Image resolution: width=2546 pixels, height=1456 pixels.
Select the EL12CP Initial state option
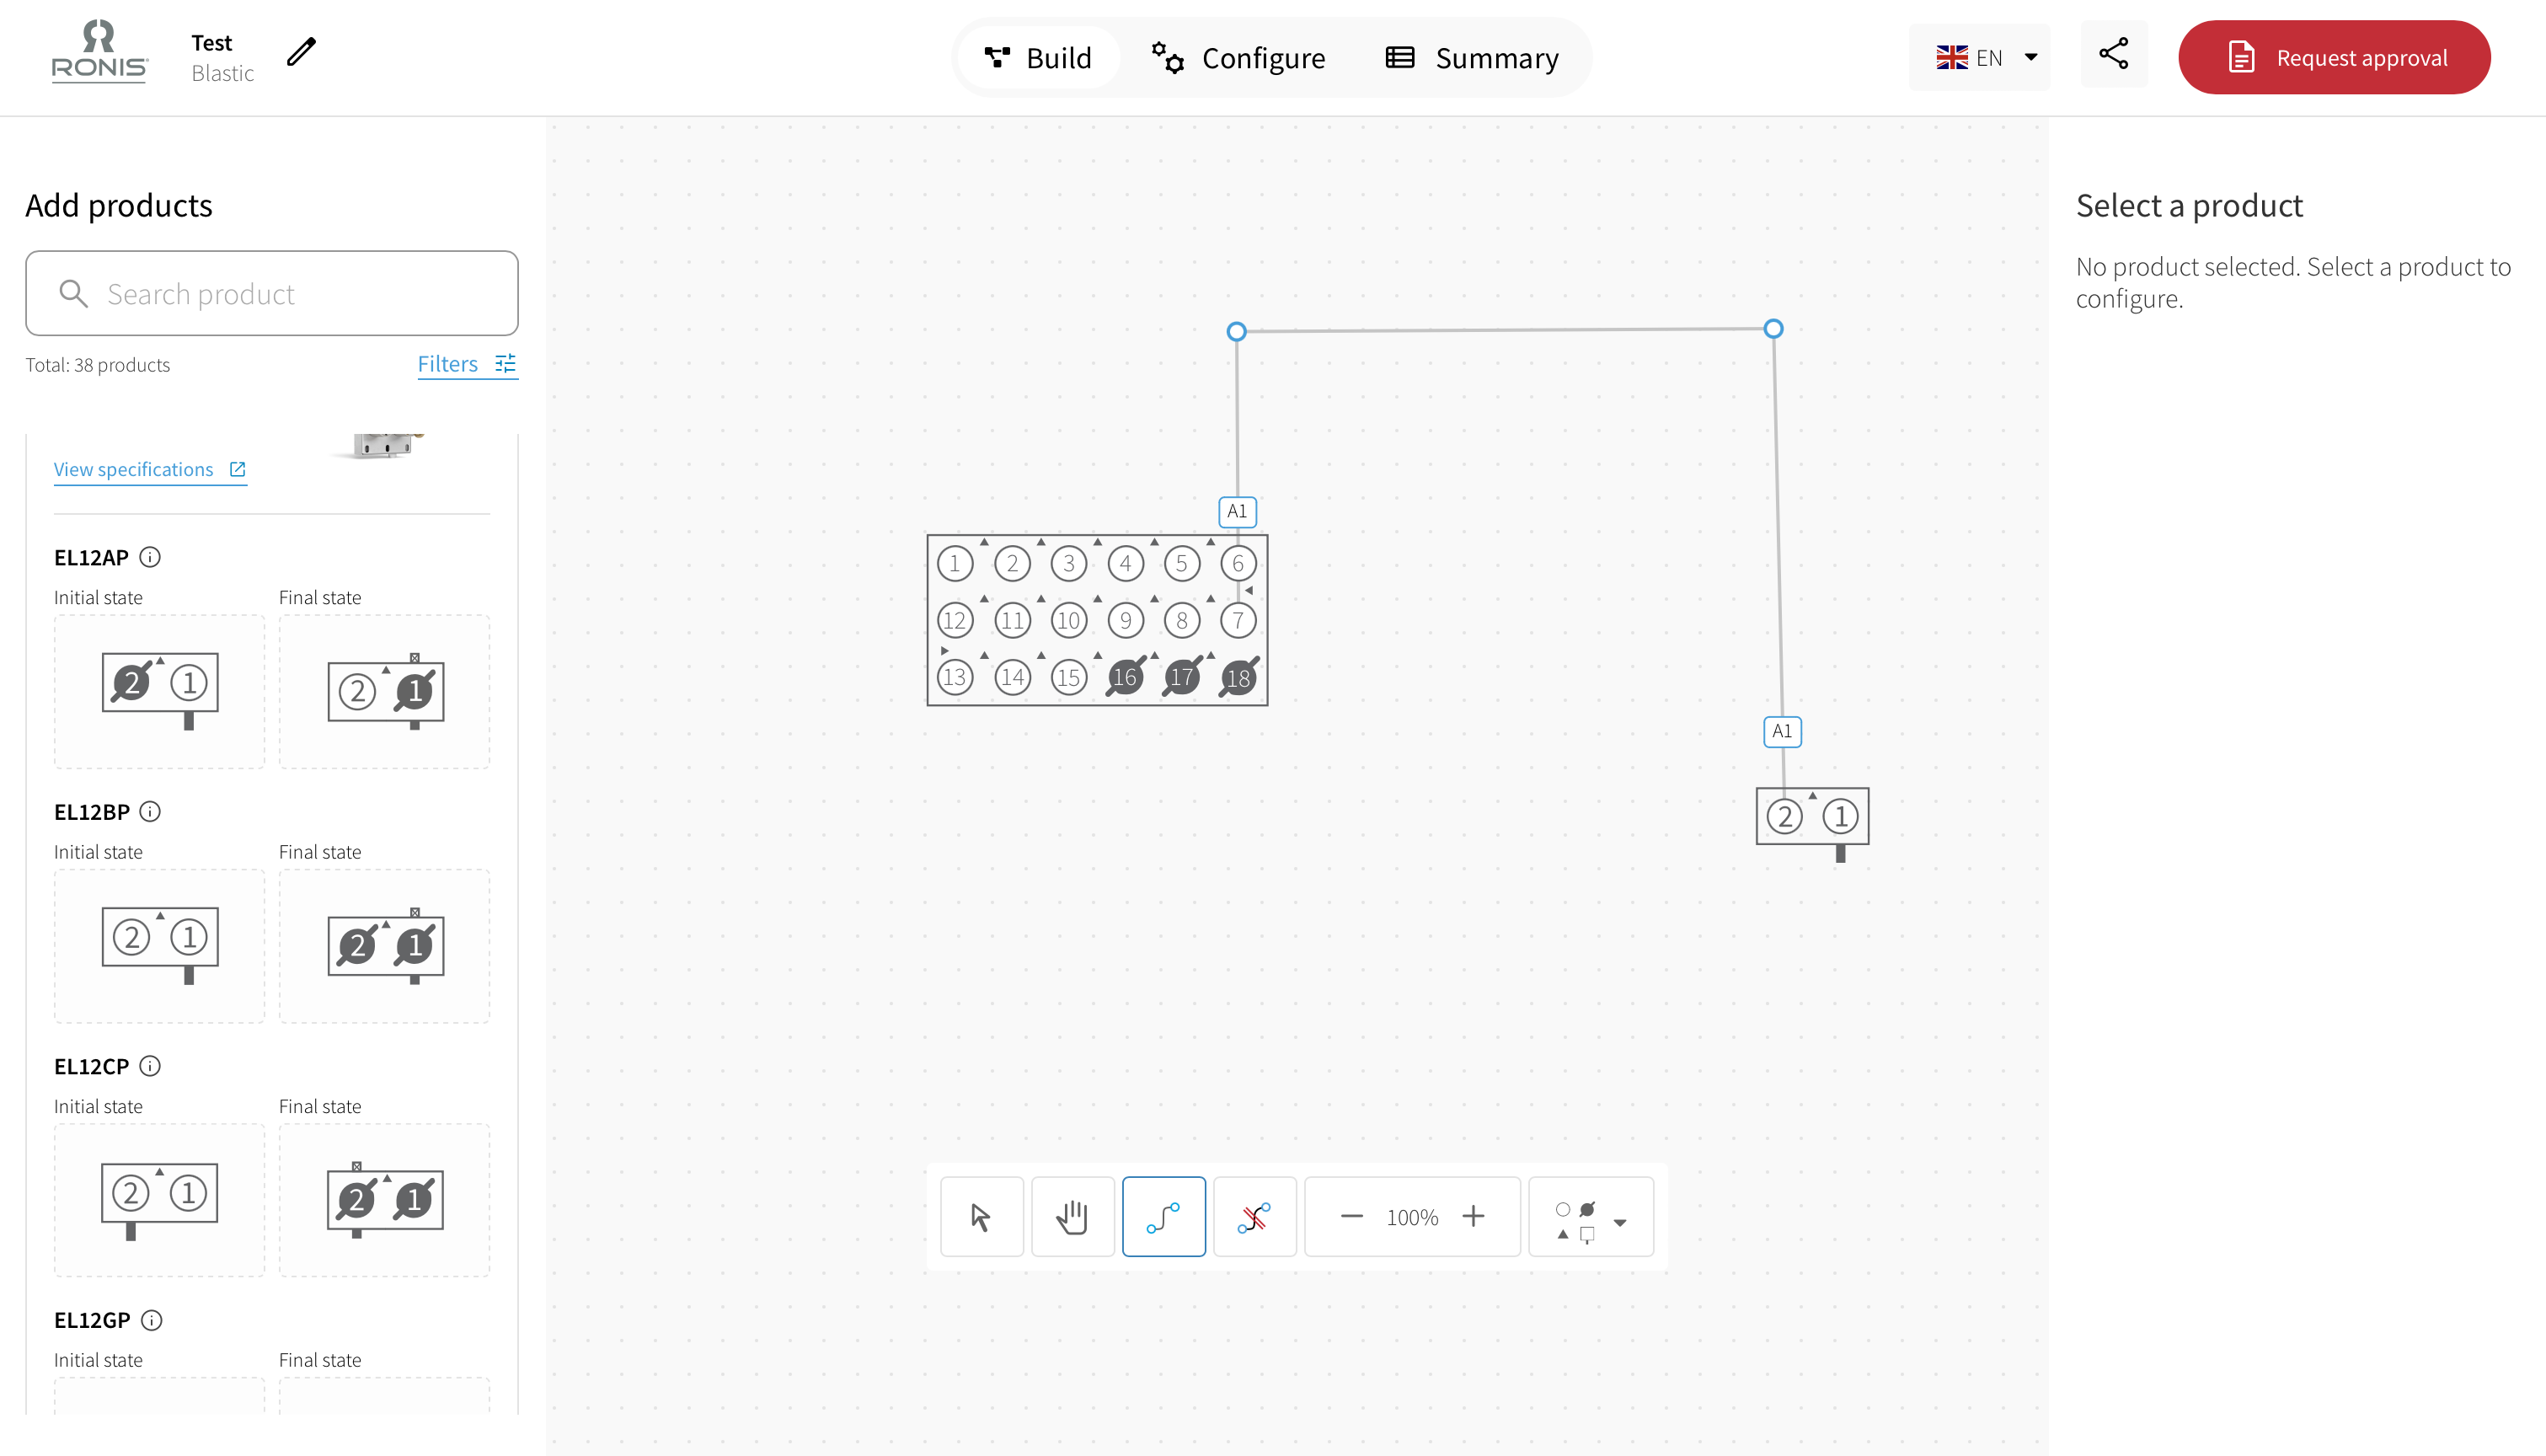pyautogui.click(x=158, y=1200)
